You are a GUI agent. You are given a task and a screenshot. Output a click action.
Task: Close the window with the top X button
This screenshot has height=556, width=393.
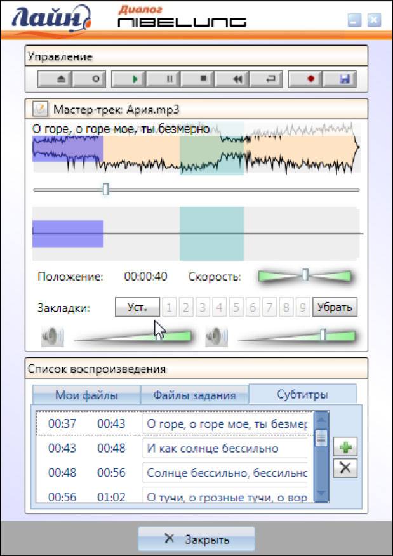[374, 20]
